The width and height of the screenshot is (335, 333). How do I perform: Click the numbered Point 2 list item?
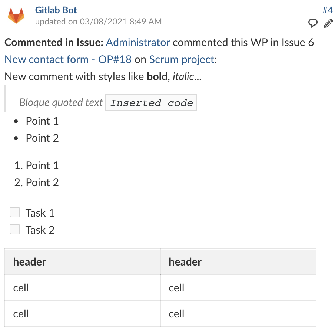tap(42, 182)
